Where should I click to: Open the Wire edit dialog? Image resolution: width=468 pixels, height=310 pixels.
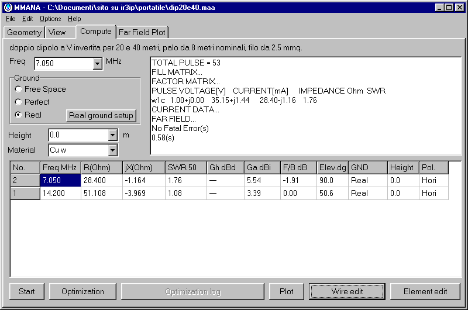[x=347, y=291]
